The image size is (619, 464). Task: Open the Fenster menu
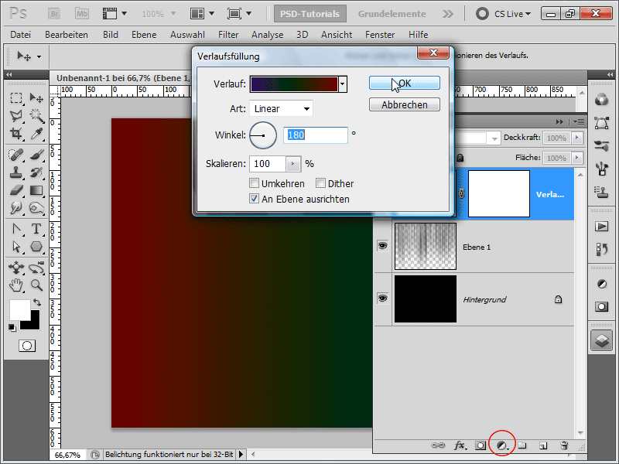click(380, 35)
